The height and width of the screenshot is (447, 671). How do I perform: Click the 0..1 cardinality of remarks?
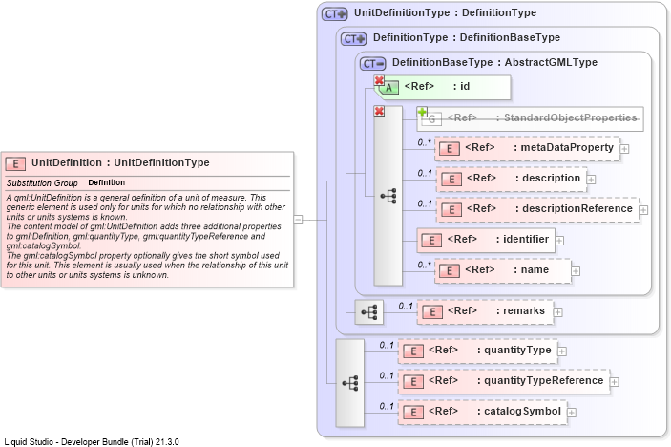pos(406,307)
